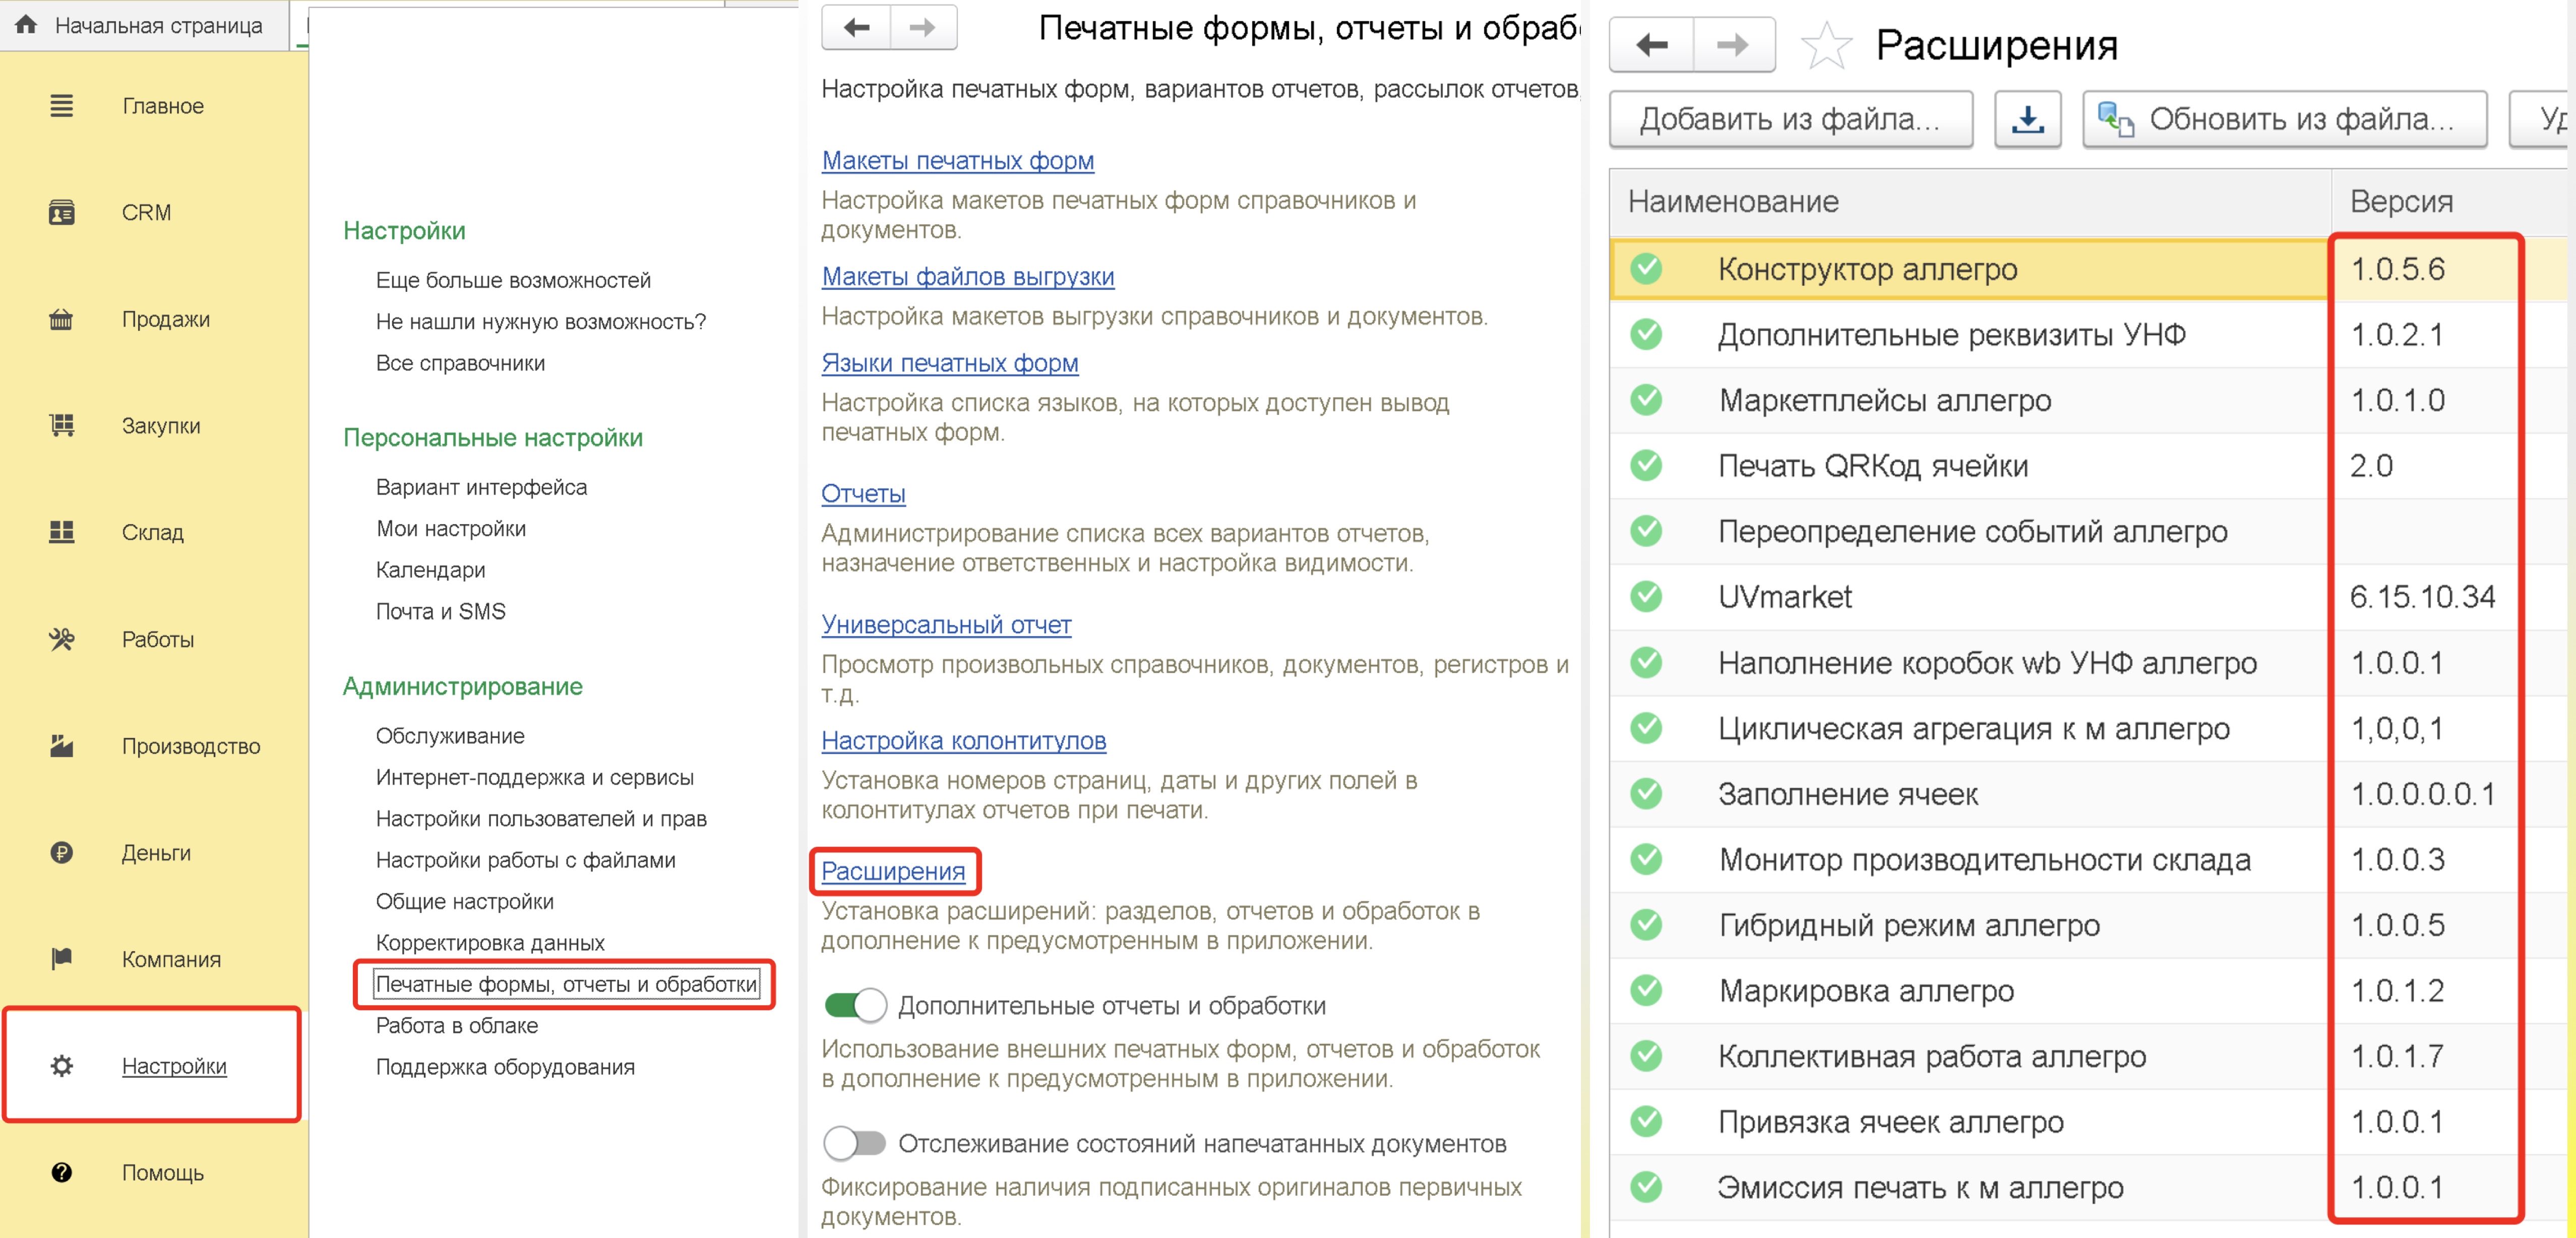This screenshot has width=2576, height=1238.
Task: Click the Закупки cart icon
Action: point(61,425)
